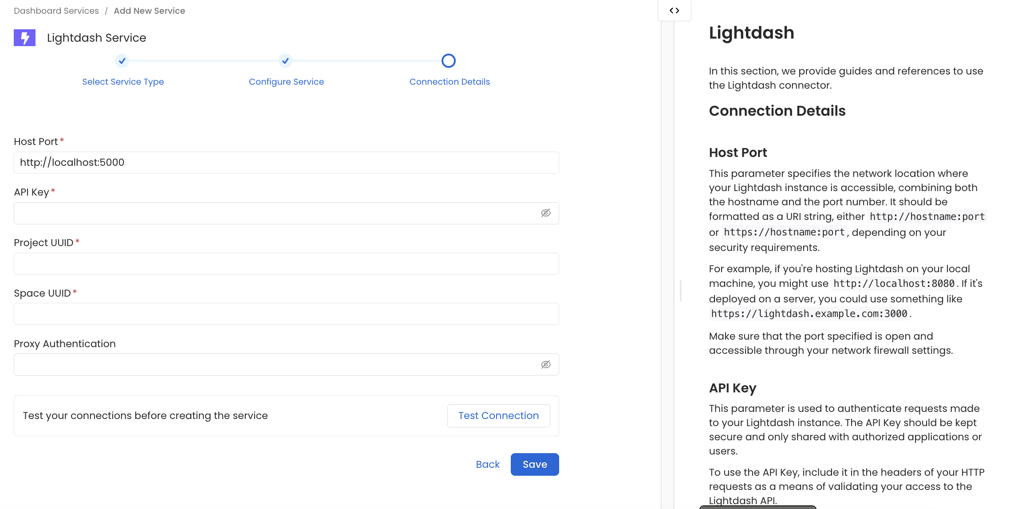This screenshot has width=1010, height=509.
Task: Click the Connection Details step label
Action: pyautogui.click(x=449, y=82)
